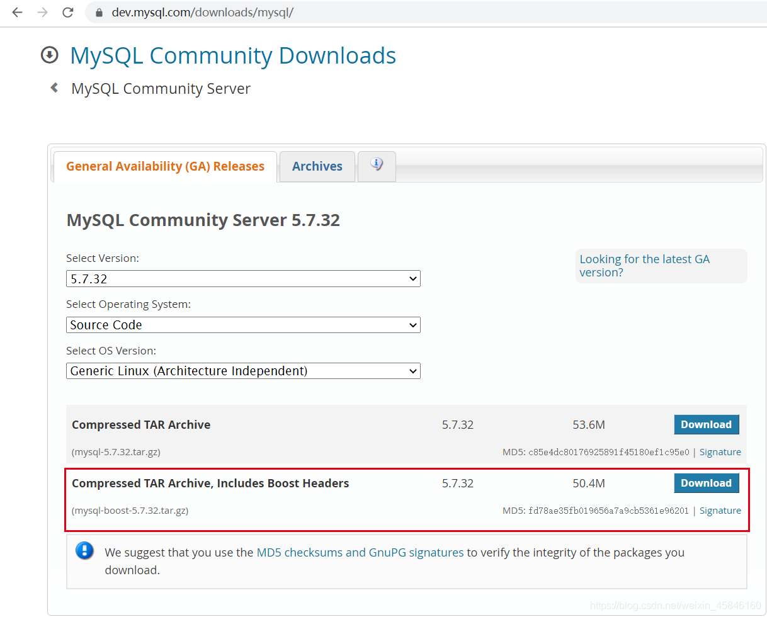Click MD5 hash c85e4dc80176925891f45180ef1c95e0
The image size is (767, 617).
coord(608,452)
